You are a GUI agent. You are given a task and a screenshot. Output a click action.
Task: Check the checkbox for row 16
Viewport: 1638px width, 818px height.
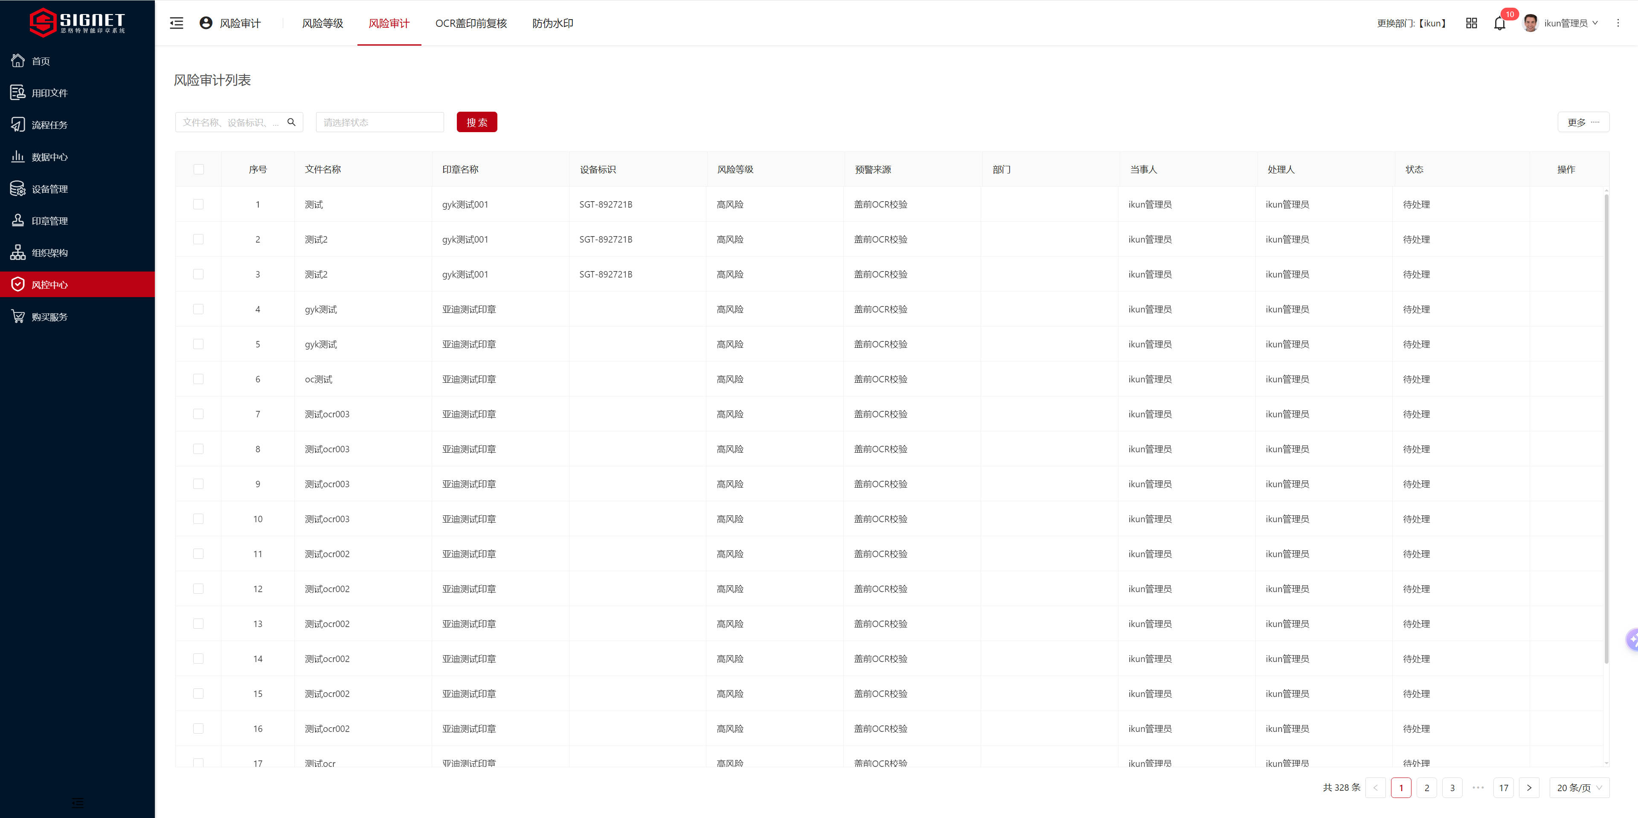point(198,728)
